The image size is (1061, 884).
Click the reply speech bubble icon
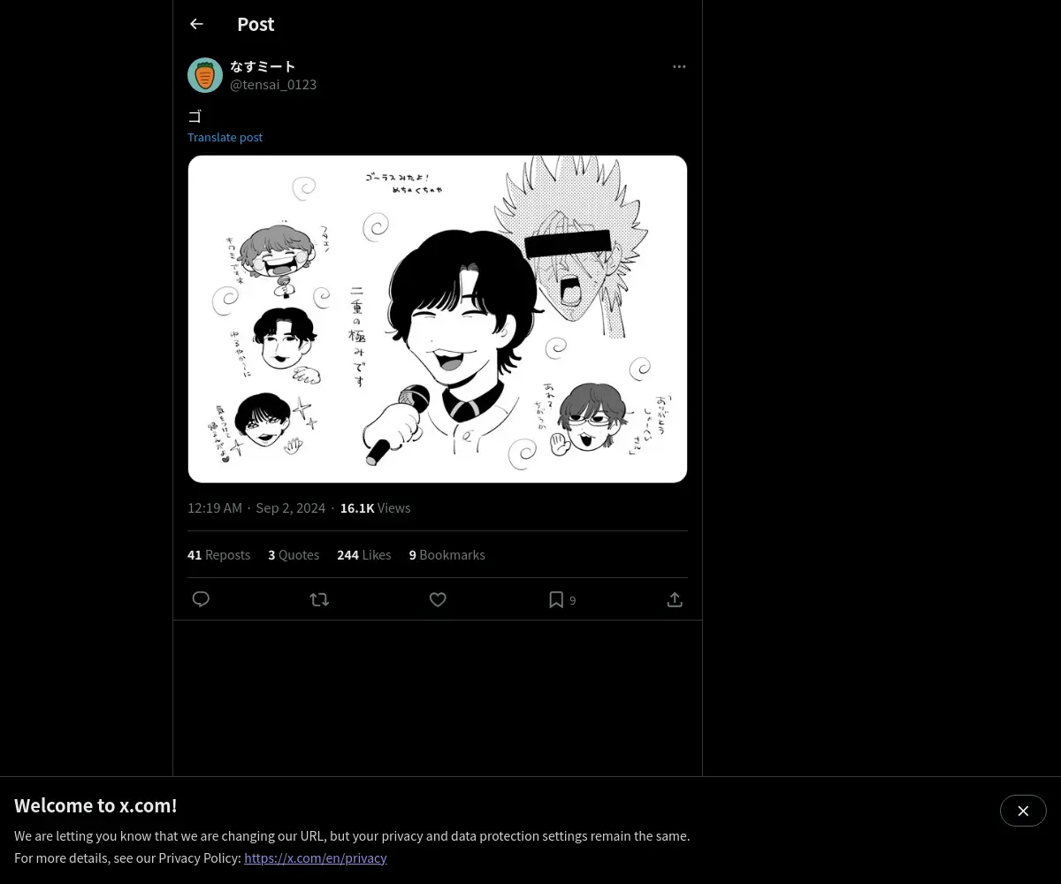(x=201, y=599)
